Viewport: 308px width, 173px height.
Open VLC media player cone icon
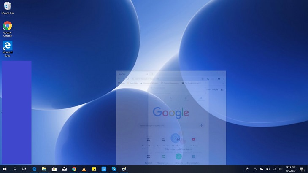(x=84, y=169)
